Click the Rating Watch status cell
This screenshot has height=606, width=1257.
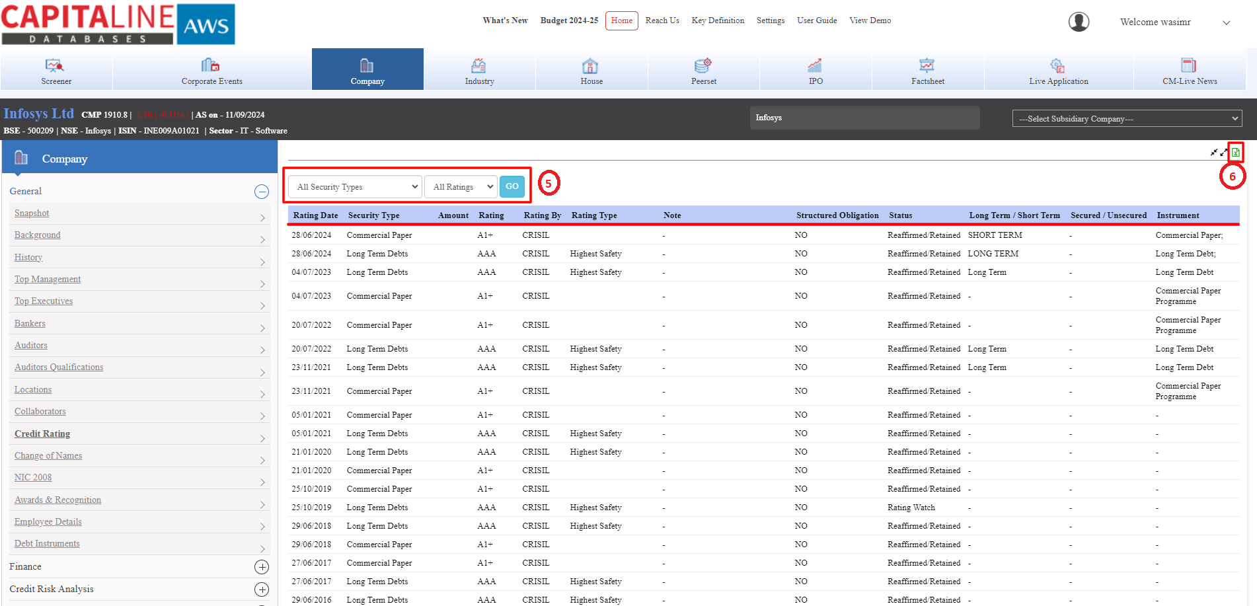point(911,508)
